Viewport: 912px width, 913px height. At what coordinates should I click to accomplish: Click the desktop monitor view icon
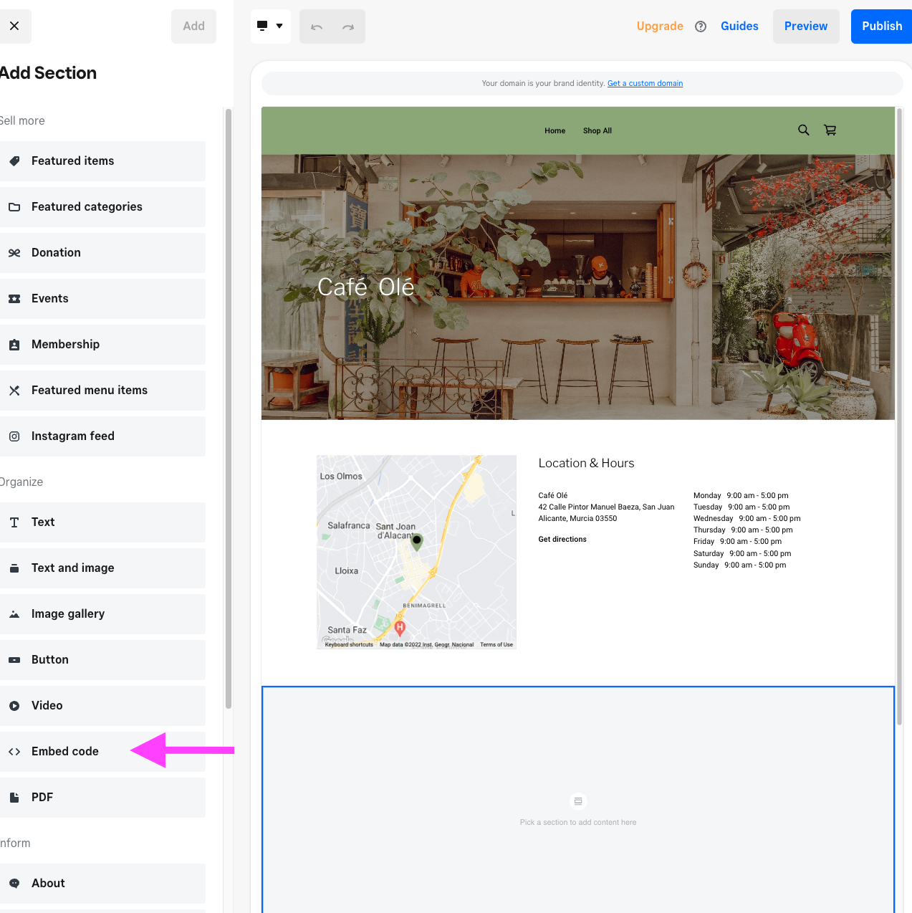pyautogui.click(x=262, y=26)
